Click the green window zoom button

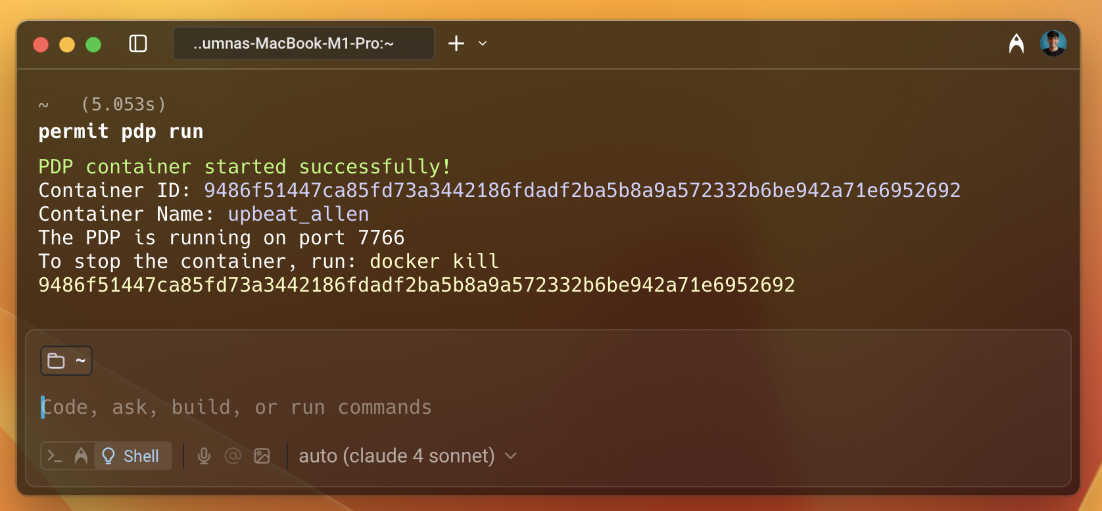93,44
